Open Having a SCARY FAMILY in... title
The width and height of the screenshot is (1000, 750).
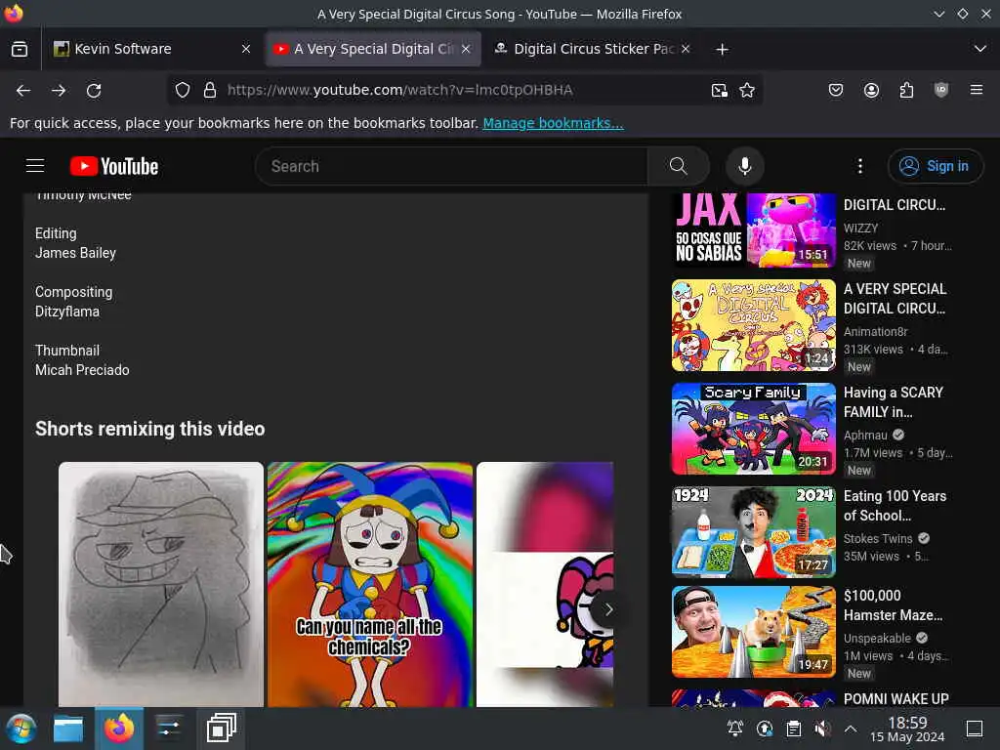click(x=893, y=401)
